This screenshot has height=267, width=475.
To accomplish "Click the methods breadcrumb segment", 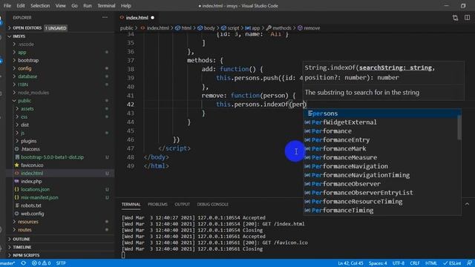I will point(279,28).
